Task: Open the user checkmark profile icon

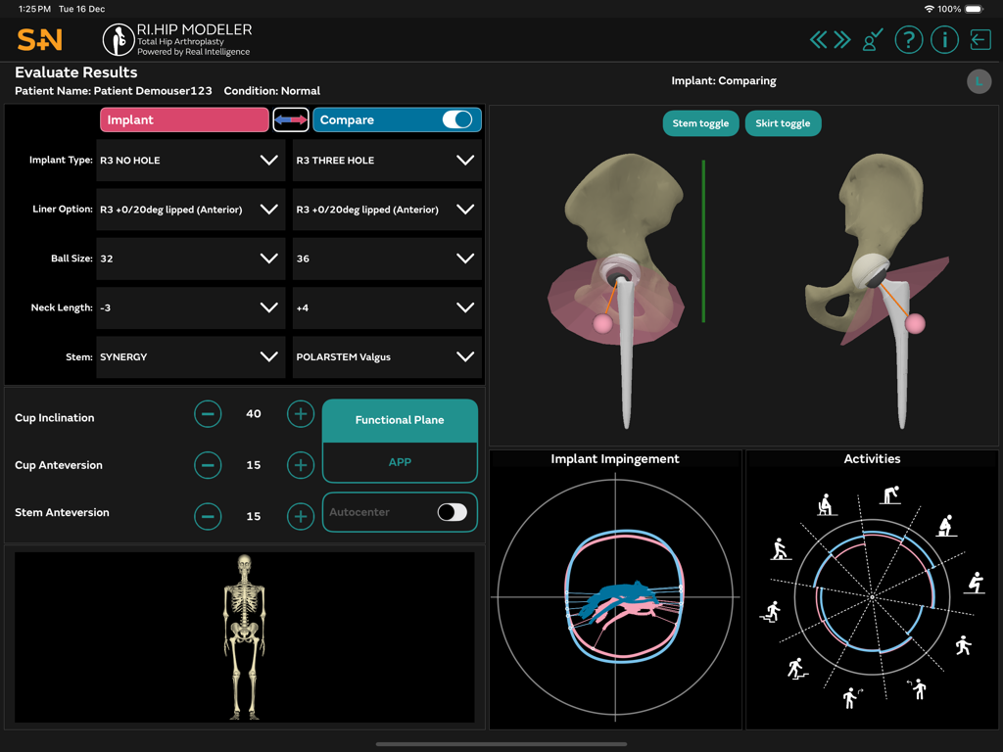Action: pos(873,39)
